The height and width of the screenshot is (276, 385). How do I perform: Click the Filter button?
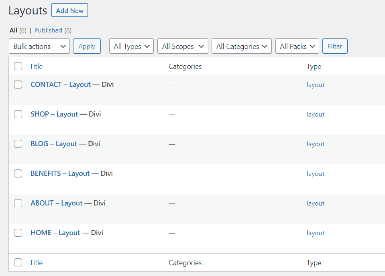coord(335,46)
